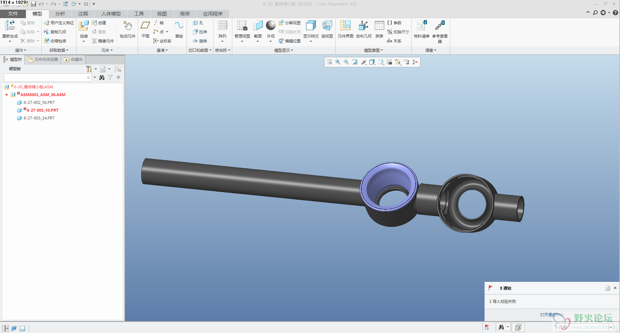The image size is (620, 333).
Task: Click the refit view icon
Action: click(329, 62)
